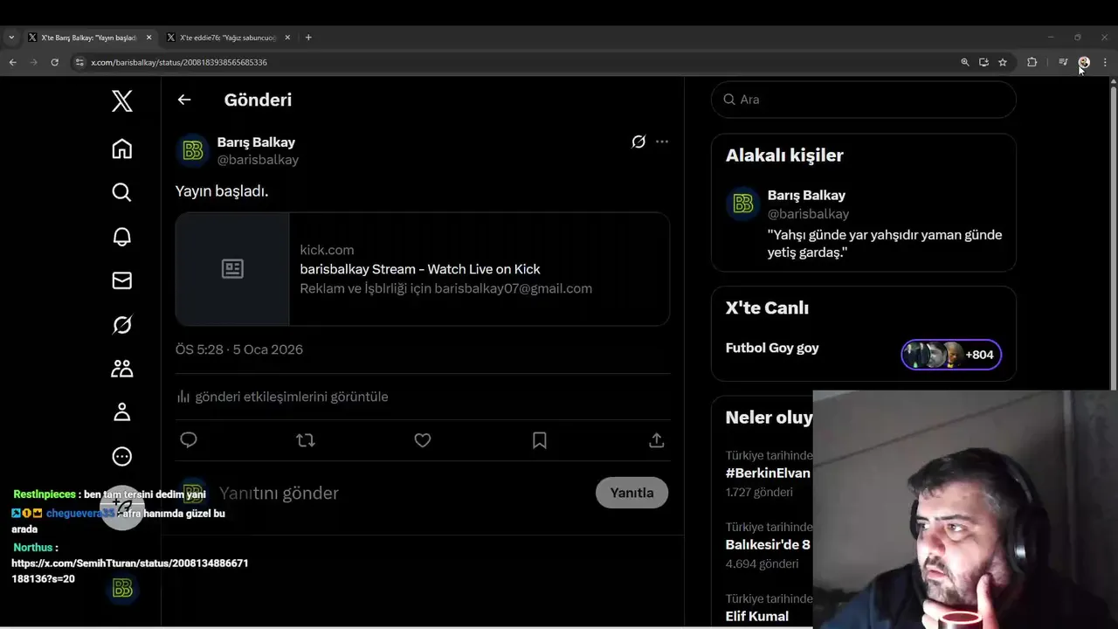Image resolution: width=1118 pixels, height=629 pixels.
Task: Click the browser forward button
Action: coord(33,62)
